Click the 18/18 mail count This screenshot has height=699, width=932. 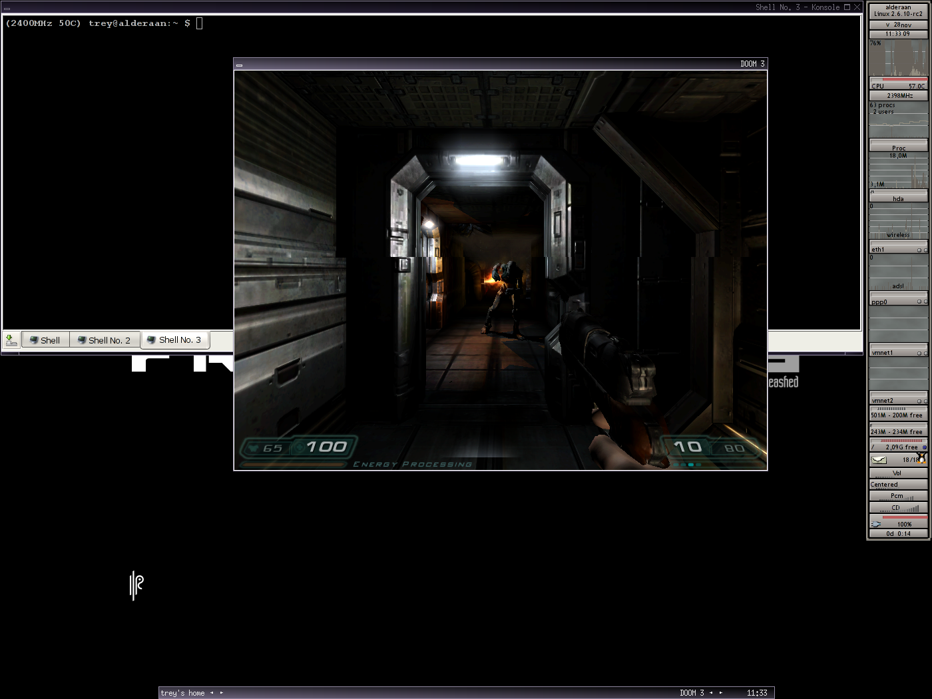click(x=909, y=460)
